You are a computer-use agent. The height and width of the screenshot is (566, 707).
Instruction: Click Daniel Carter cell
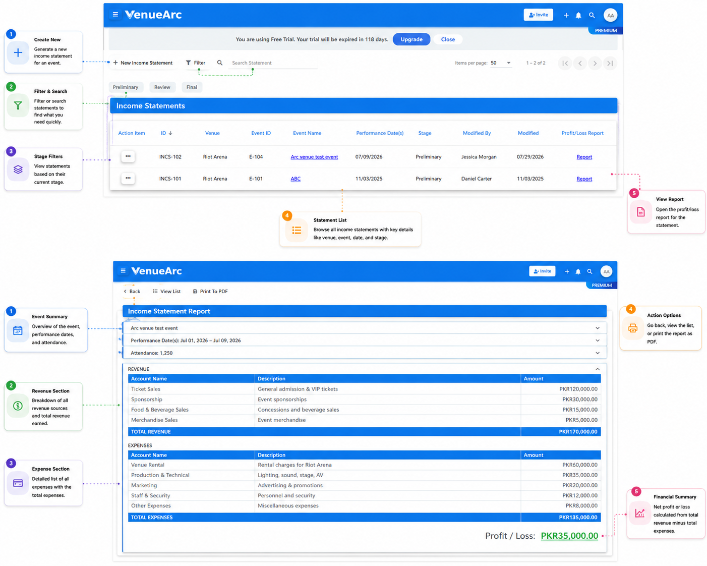(476, 179)
